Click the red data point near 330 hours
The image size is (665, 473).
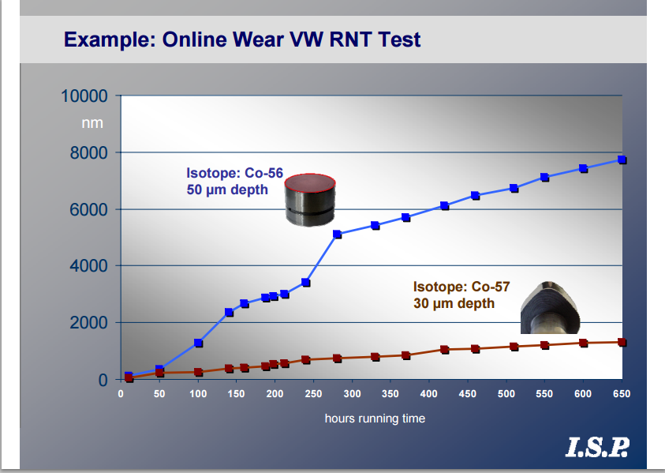375,357
